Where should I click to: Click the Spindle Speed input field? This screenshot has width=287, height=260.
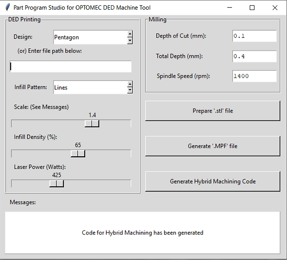(x=254, y=76)
